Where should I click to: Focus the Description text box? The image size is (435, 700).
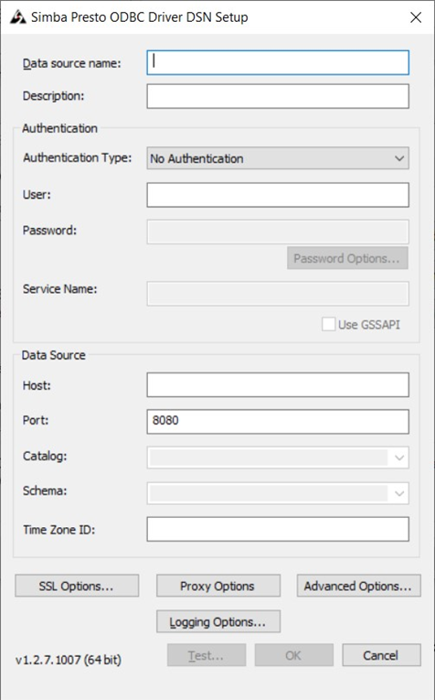coord(278,96)
